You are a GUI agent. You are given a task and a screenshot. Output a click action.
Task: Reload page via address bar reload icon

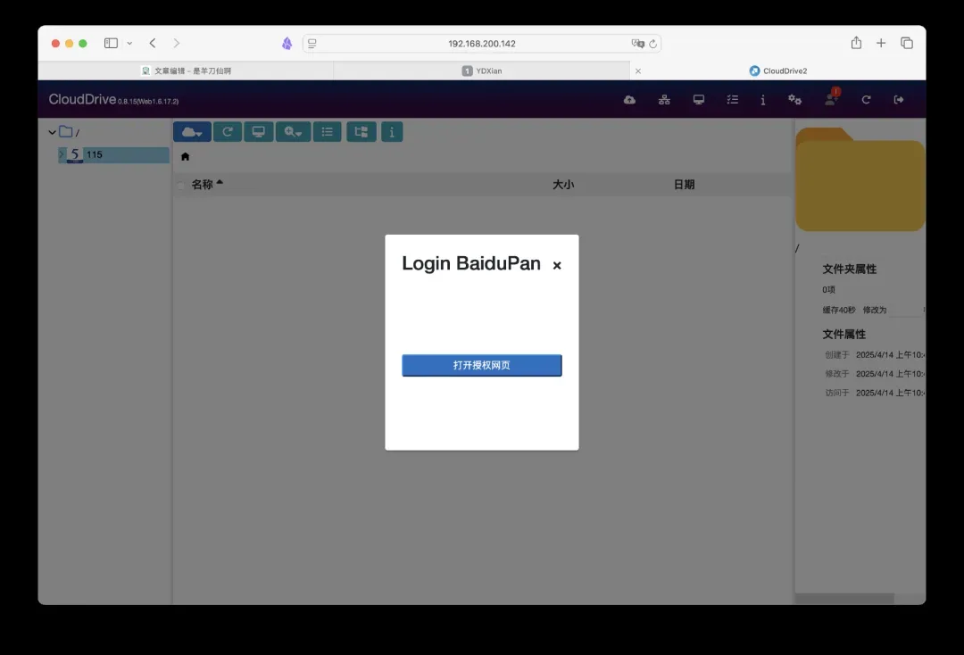tap(652, 44)
